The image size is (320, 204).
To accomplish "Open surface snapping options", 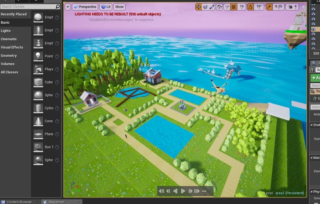I will click(227, 7).
